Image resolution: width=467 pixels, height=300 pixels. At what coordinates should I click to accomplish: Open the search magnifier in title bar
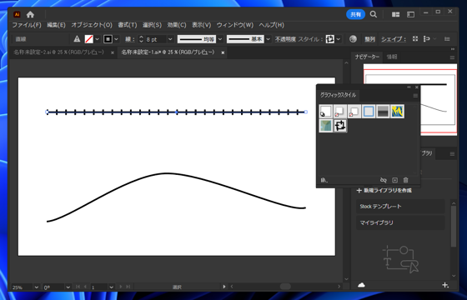374,14
